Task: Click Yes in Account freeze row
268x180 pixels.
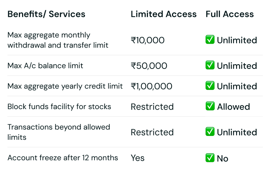Action: pyautogui.click(x=138, y=158)
